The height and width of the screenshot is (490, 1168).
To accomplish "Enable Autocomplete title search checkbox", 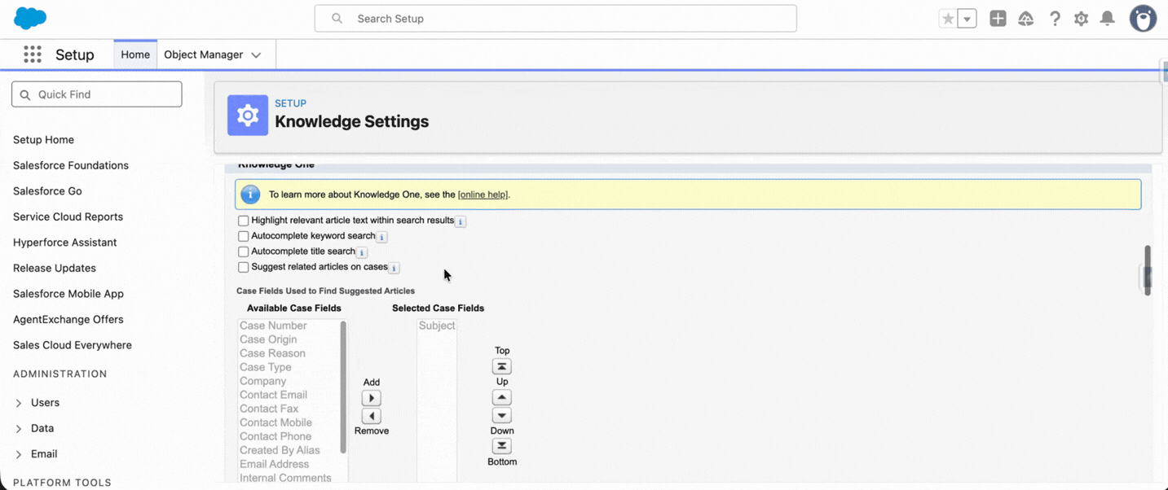I will [x=243, y=252].
